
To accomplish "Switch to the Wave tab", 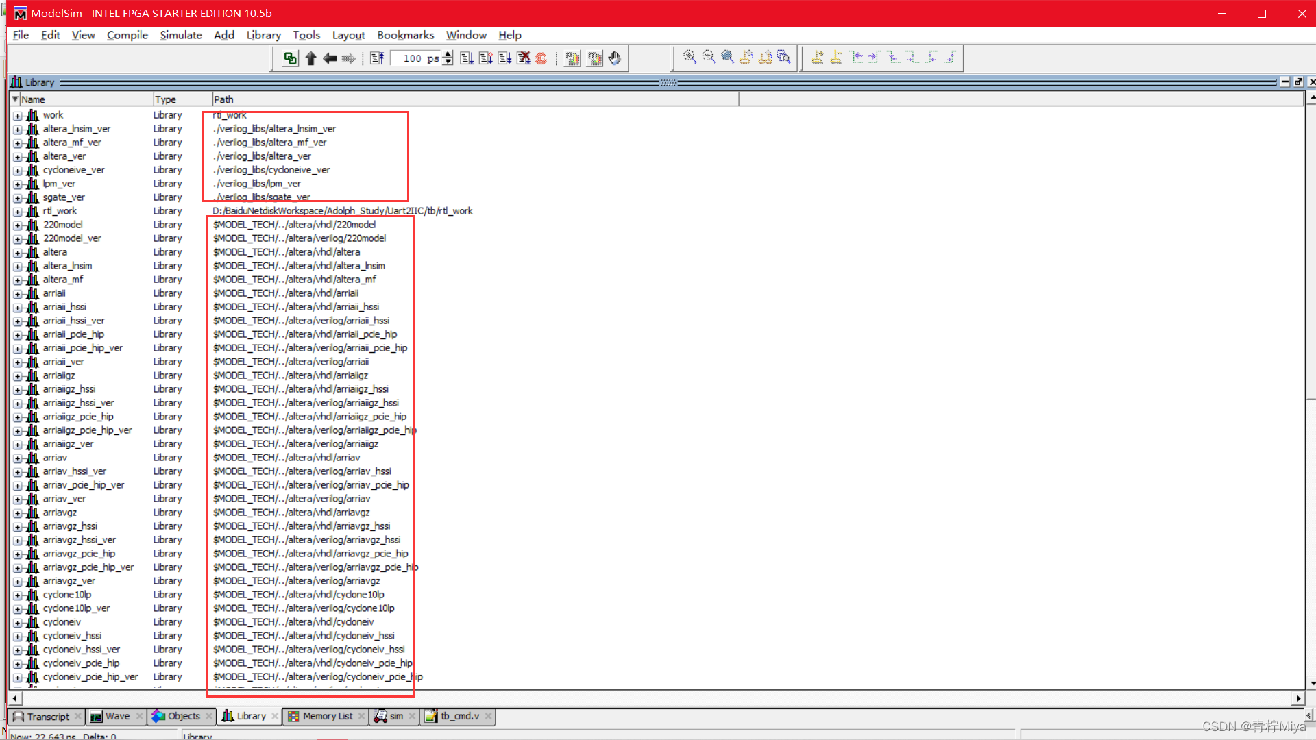I will pos(117,716).
